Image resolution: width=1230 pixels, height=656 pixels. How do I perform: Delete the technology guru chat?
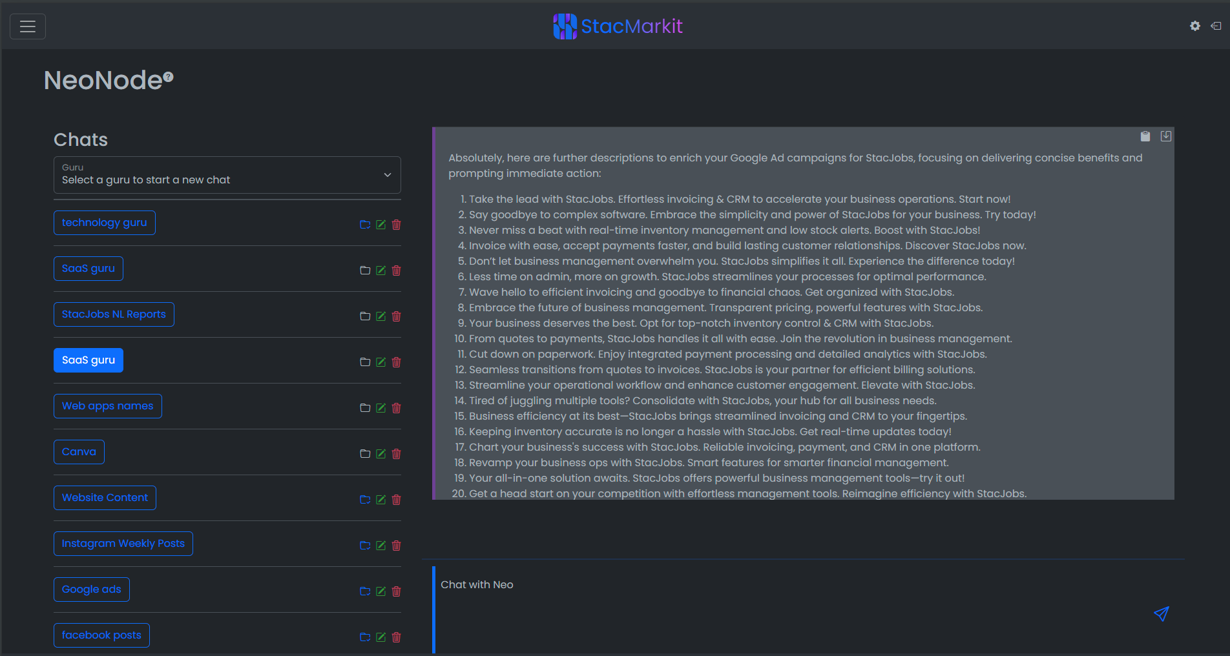(397, 225)
